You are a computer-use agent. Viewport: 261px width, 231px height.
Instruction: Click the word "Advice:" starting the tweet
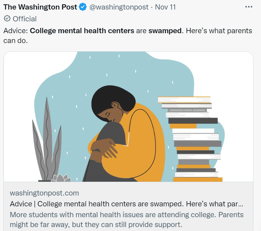(16, 31)
